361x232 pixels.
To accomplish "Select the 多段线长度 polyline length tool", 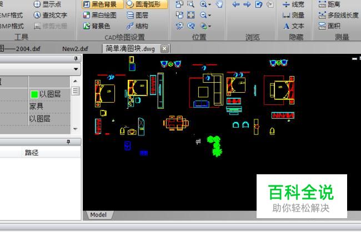I will coord(338,15).
